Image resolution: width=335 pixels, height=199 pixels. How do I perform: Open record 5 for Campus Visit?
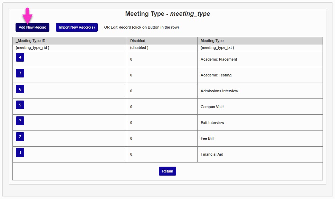click(x=20, y=105)
